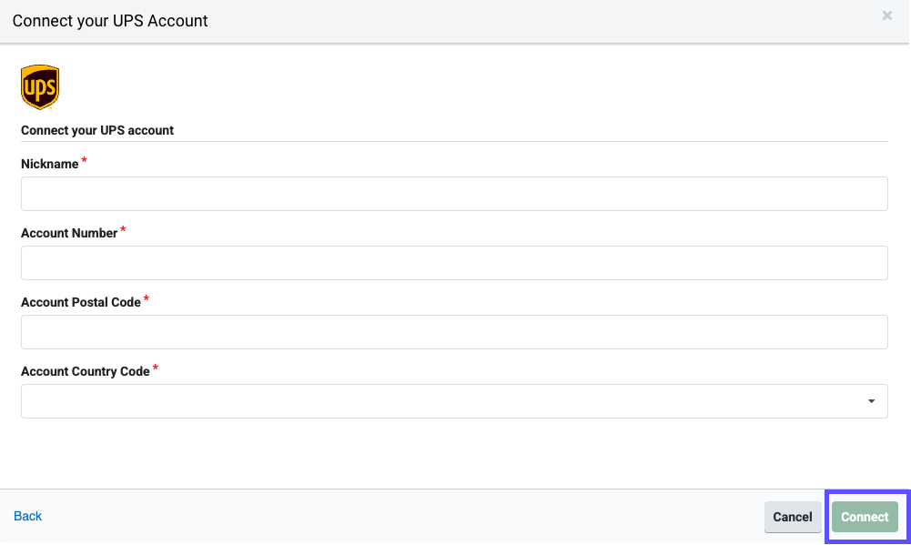The height and width of the screenshot is (545, 911).
Task: Click the required marker beside Account Country Code
Action: click(x=156, y=368)
